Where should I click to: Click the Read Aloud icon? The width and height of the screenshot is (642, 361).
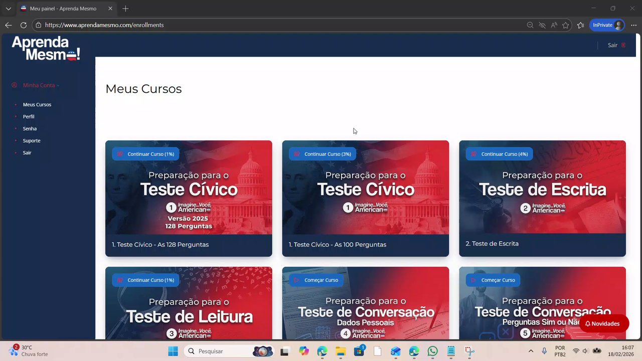[554, 25]
